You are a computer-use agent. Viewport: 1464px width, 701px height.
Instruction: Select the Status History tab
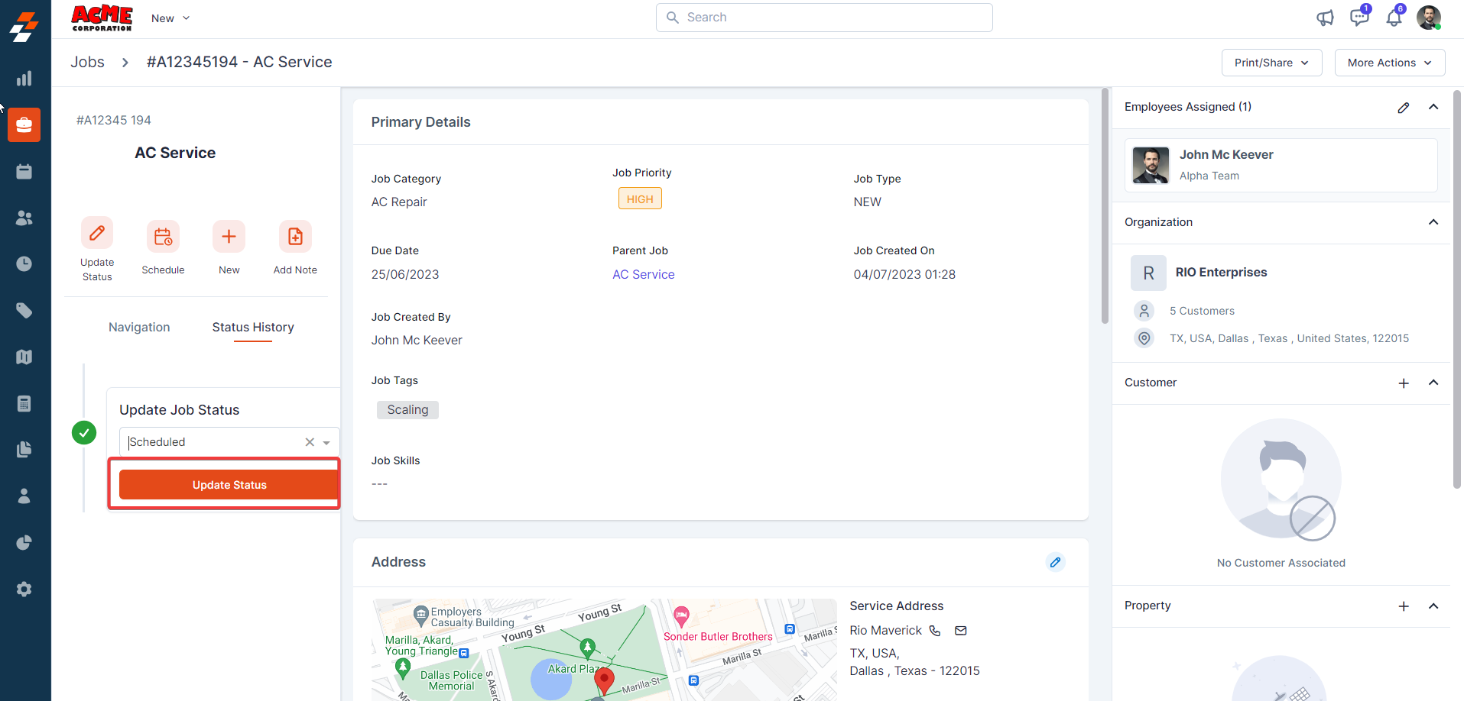[x=253, y=327]
